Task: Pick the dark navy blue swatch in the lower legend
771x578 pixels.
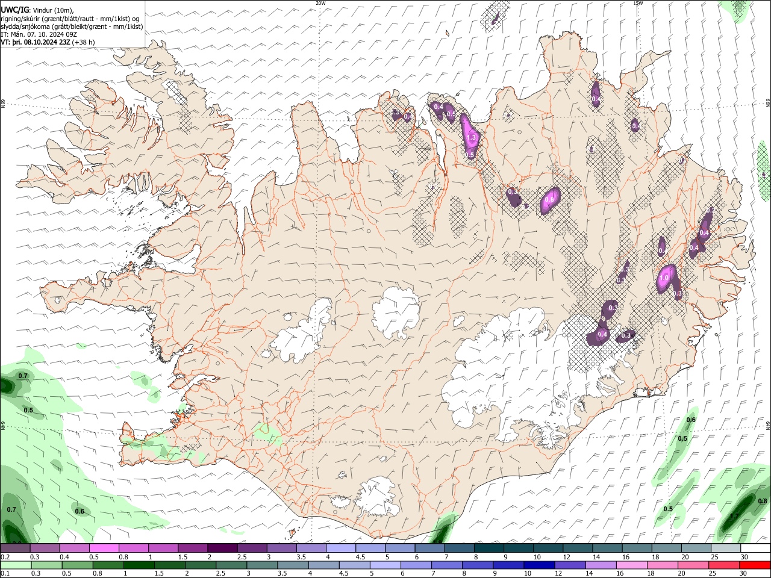Action: coord(539,565)
